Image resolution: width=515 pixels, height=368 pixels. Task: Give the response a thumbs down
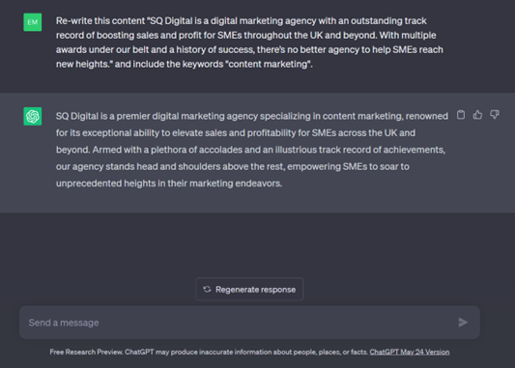pos(495,115)
